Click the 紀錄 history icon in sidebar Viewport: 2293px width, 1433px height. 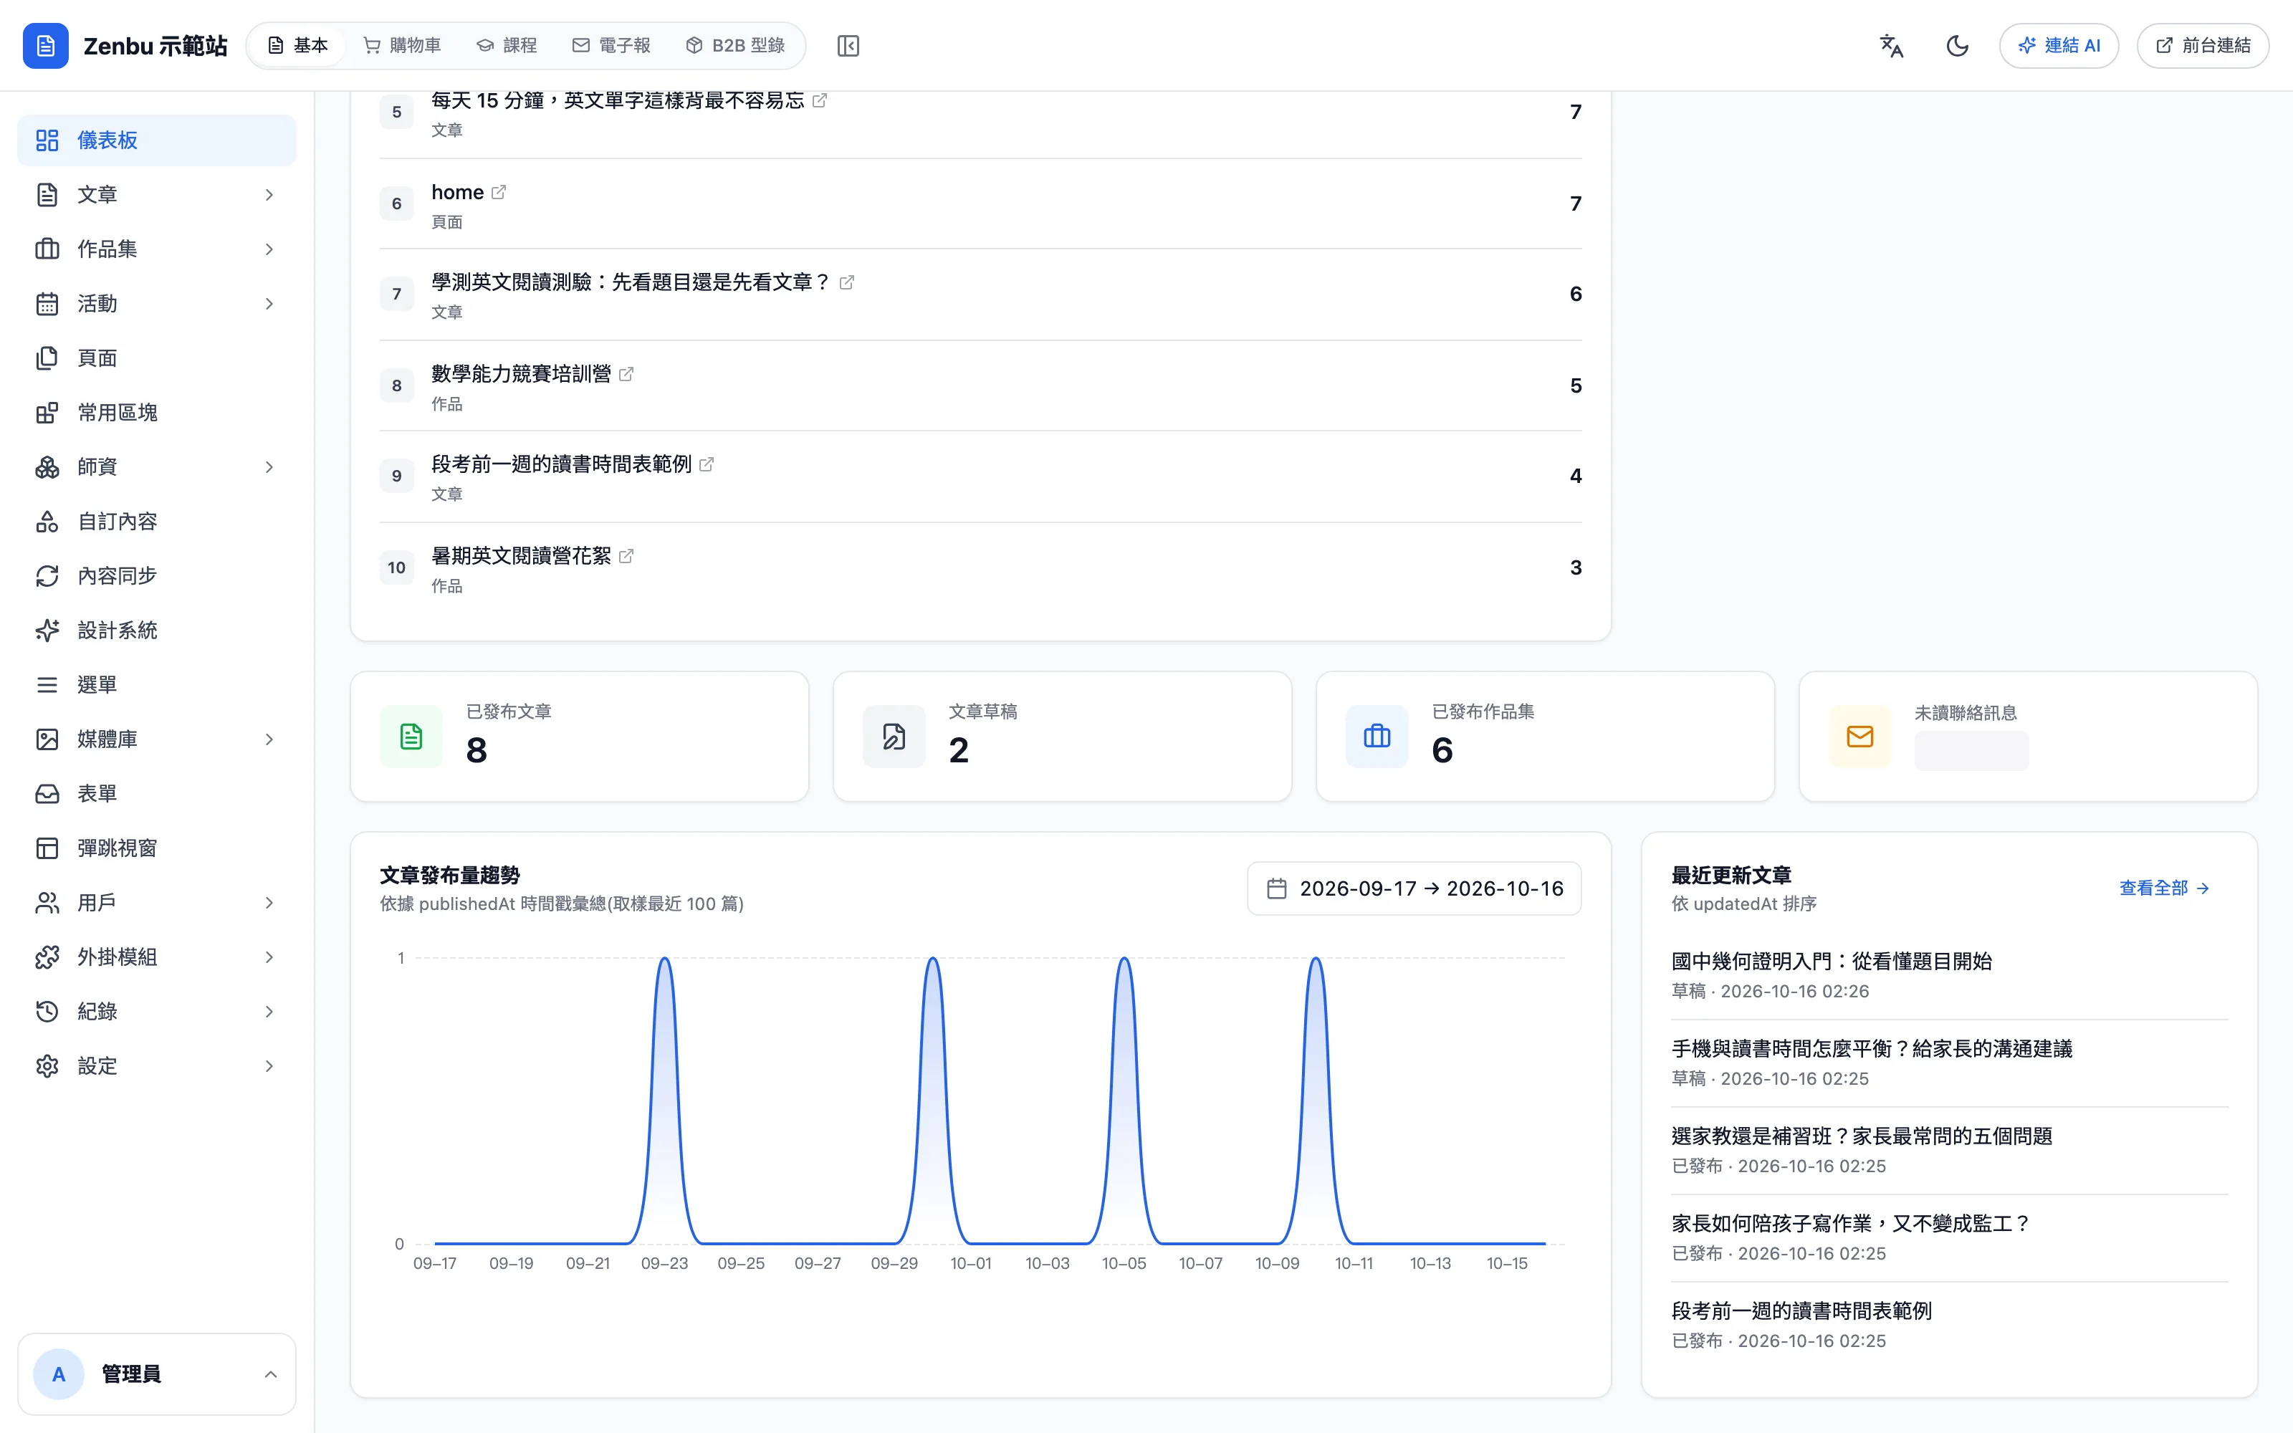click(47, 1011)
